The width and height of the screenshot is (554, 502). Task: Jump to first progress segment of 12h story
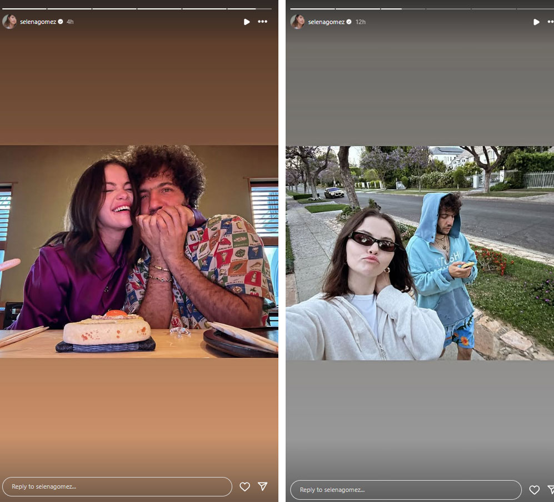coord(312,8)
